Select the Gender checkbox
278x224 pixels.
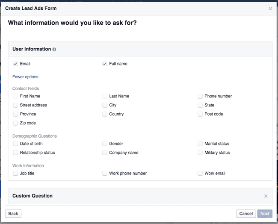[x=105, y=144]
